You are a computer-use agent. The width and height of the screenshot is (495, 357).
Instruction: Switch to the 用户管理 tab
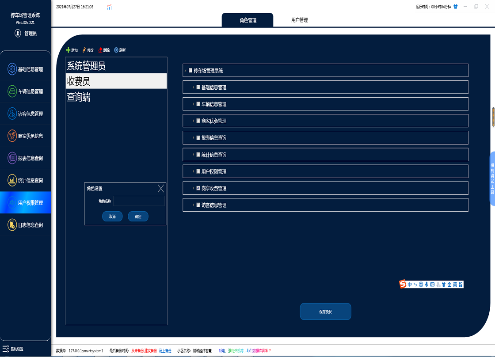[x=299, y=20]
